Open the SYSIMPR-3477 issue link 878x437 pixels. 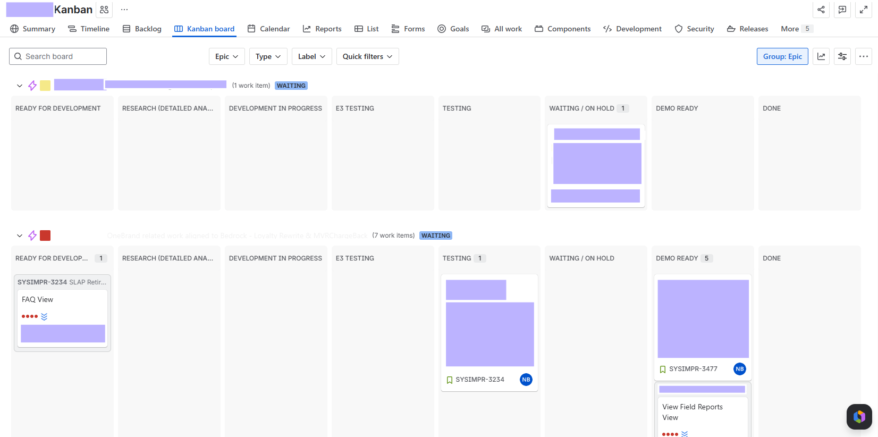coord(693,369)
